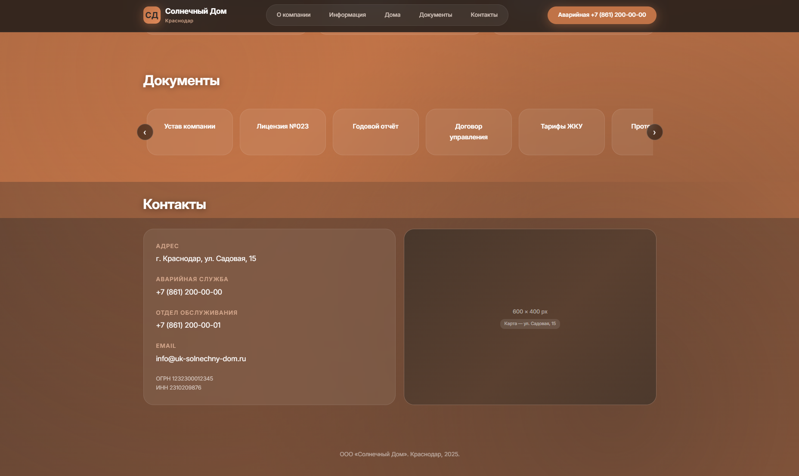Open the Договор управления document card
This screenshot has width=799, height=476.
click(x=469, y=132)
